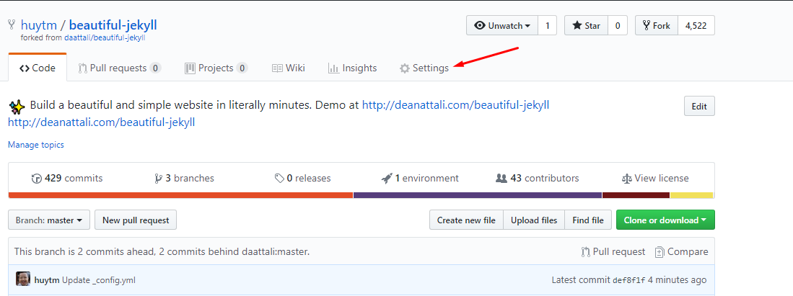Click the code brackets icon on Code tab

tap(25, 68)
